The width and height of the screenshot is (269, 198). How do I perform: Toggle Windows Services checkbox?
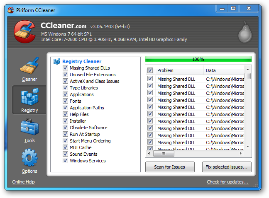(x=65, y=161)
